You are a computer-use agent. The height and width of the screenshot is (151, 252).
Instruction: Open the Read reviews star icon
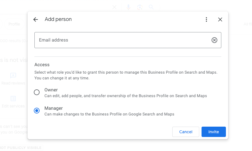(x=13, y=76)
